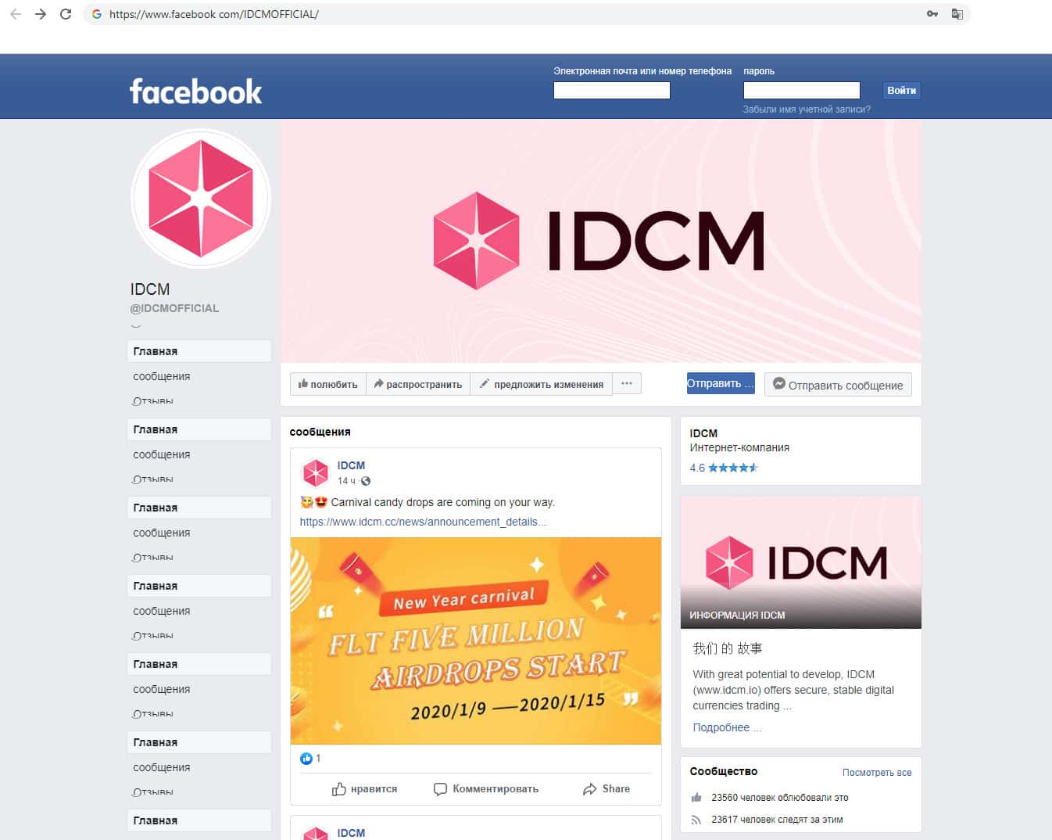Click the email or phone input field
Image resolution: width=1052 pixels, height=840 pixels.
click(612, 90)
